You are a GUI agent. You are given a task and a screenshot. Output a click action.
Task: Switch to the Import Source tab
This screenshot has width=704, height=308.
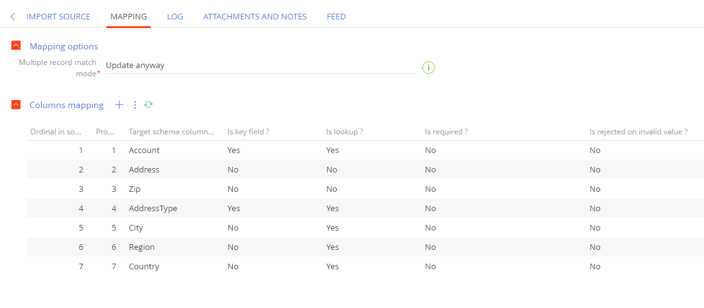(58, 17)
